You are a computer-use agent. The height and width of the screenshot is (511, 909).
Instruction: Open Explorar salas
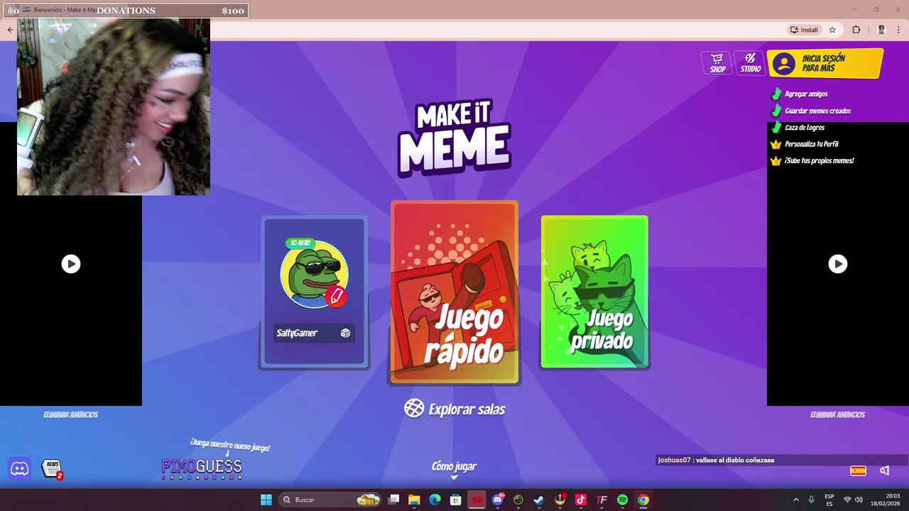(x=454, y=409)
